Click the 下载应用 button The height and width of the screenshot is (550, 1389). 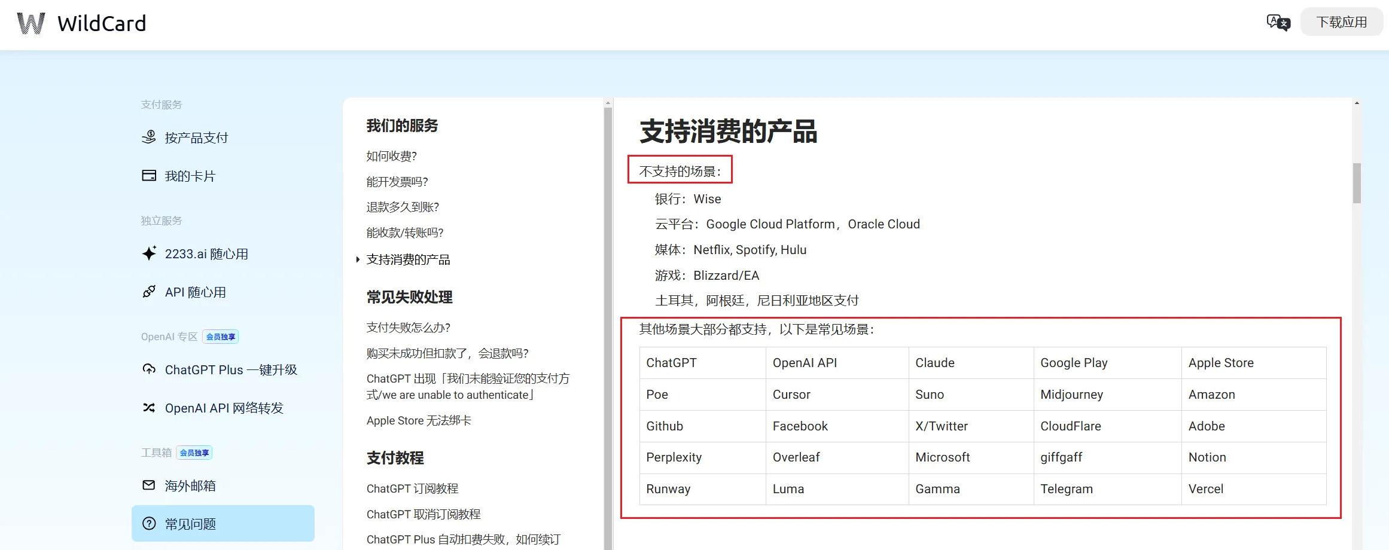[x=1342, y=22]
